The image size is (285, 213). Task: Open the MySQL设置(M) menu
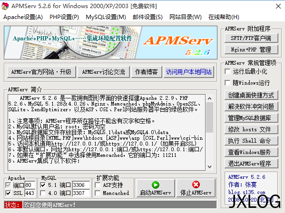tap(106, 17)
